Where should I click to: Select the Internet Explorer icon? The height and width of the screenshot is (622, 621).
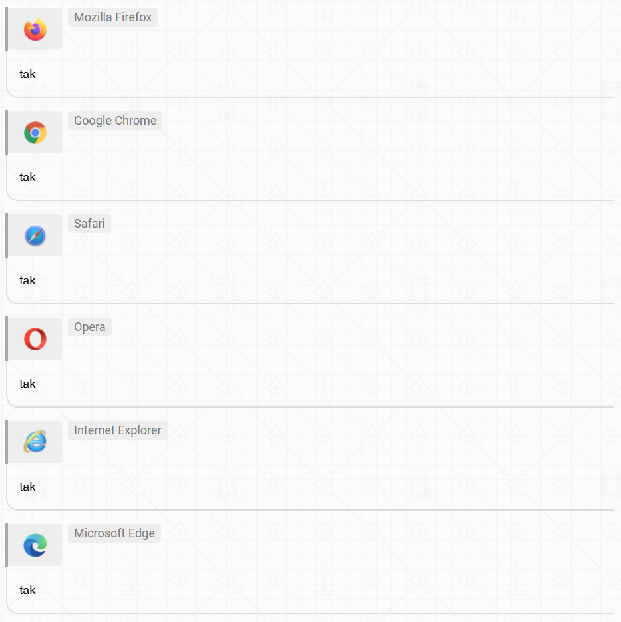35,442
